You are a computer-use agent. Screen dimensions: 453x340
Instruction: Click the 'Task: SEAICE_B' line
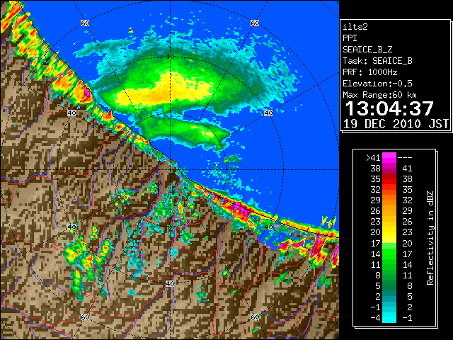pyautogui.click(x=377, y=61)
